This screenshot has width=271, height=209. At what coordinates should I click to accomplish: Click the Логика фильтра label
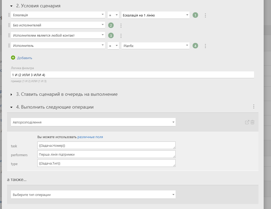pos(22,68)
